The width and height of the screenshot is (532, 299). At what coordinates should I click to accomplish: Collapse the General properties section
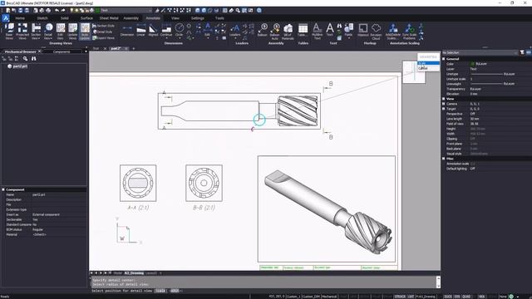[443, 59]
